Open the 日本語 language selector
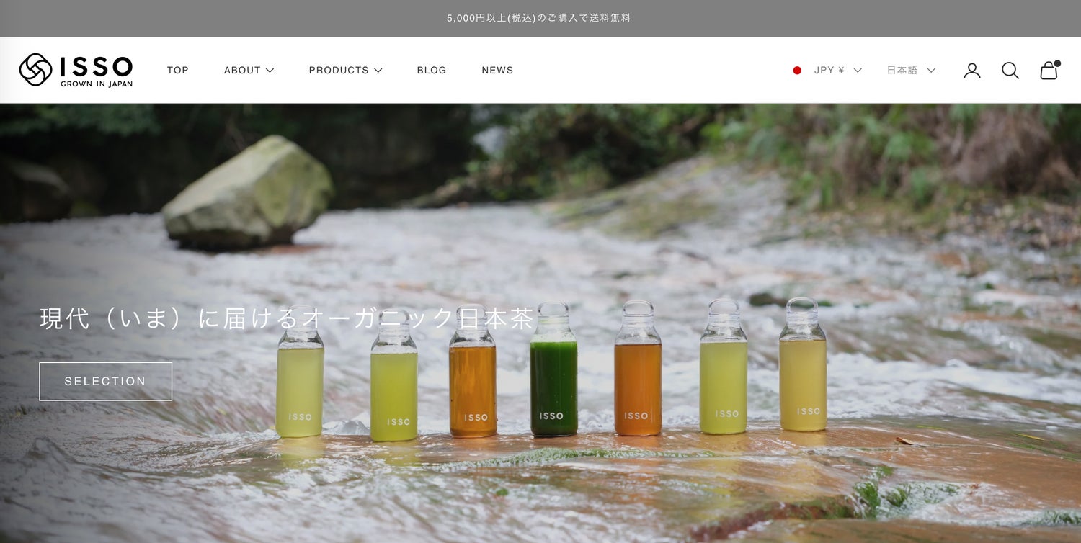Screen dimensions: 1081x543 click(910, 71)
